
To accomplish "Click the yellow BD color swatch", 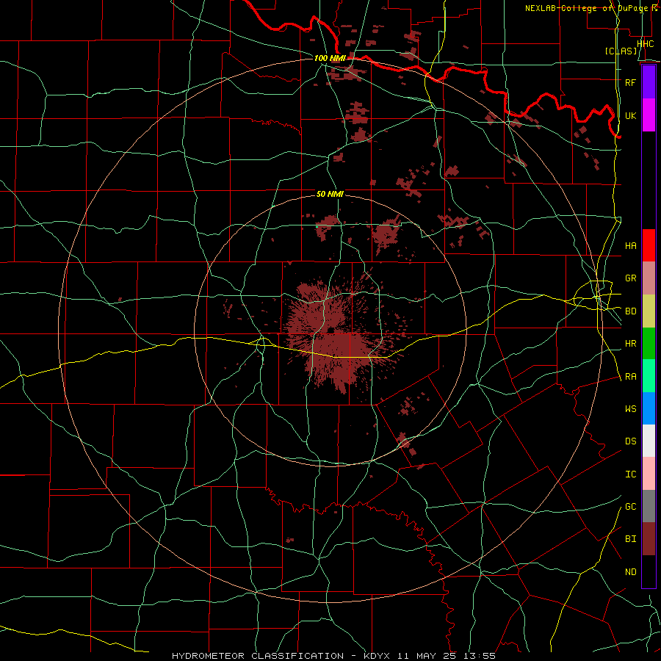I will [x=649, y=311].
